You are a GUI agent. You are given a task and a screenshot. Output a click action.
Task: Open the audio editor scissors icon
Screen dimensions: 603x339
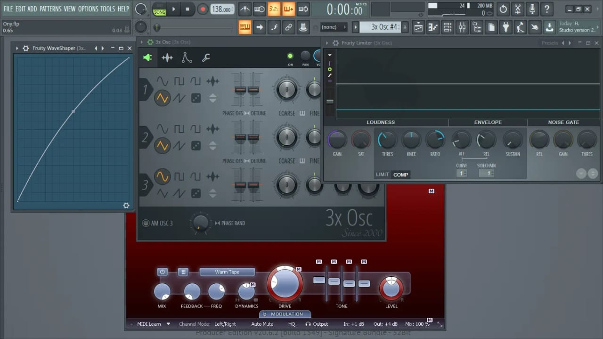(518, 9)
